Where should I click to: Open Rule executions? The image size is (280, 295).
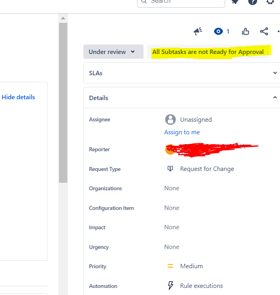201,286
